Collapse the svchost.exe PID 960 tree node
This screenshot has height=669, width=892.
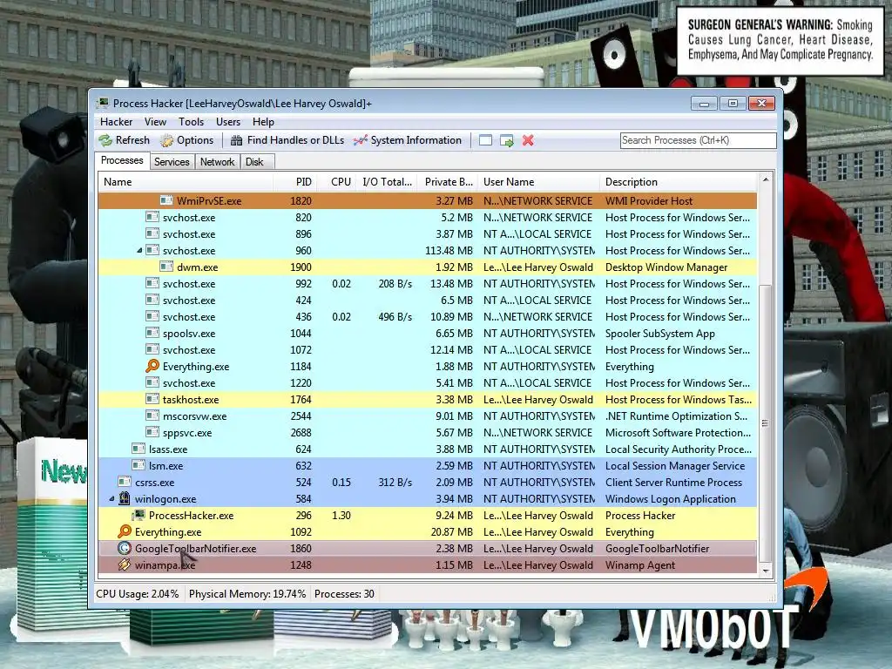(x=139, y=250)
